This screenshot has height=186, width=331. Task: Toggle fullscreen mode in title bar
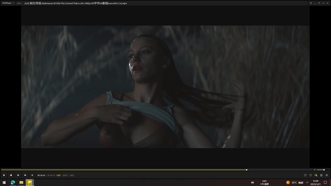click(323, 3)
